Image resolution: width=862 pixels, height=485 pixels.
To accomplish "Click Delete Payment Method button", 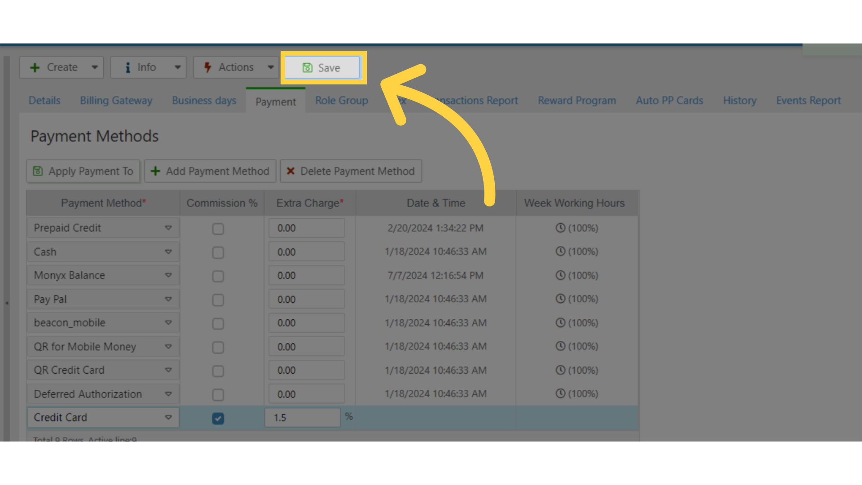I will [x=351, y=171].
